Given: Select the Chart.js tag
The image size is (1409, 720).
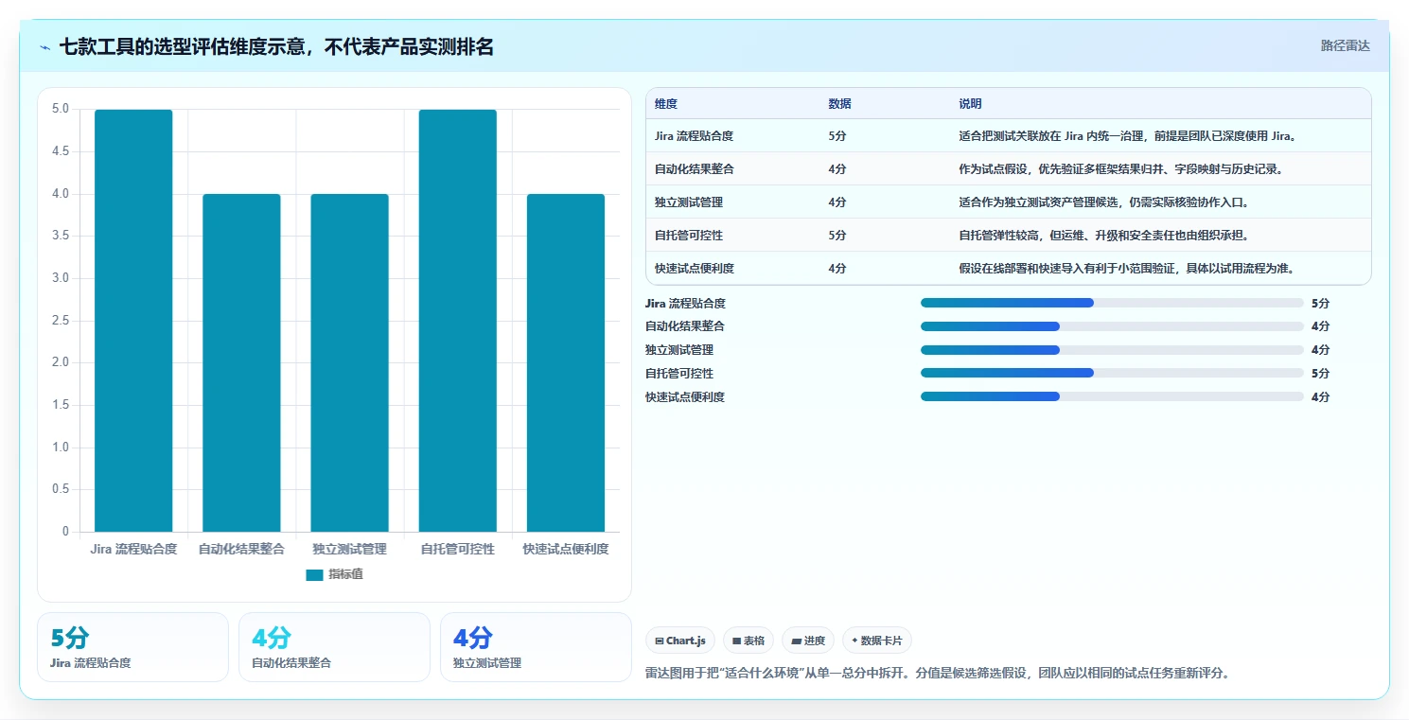Looking at the screenshot, I should tap(680, 641).
